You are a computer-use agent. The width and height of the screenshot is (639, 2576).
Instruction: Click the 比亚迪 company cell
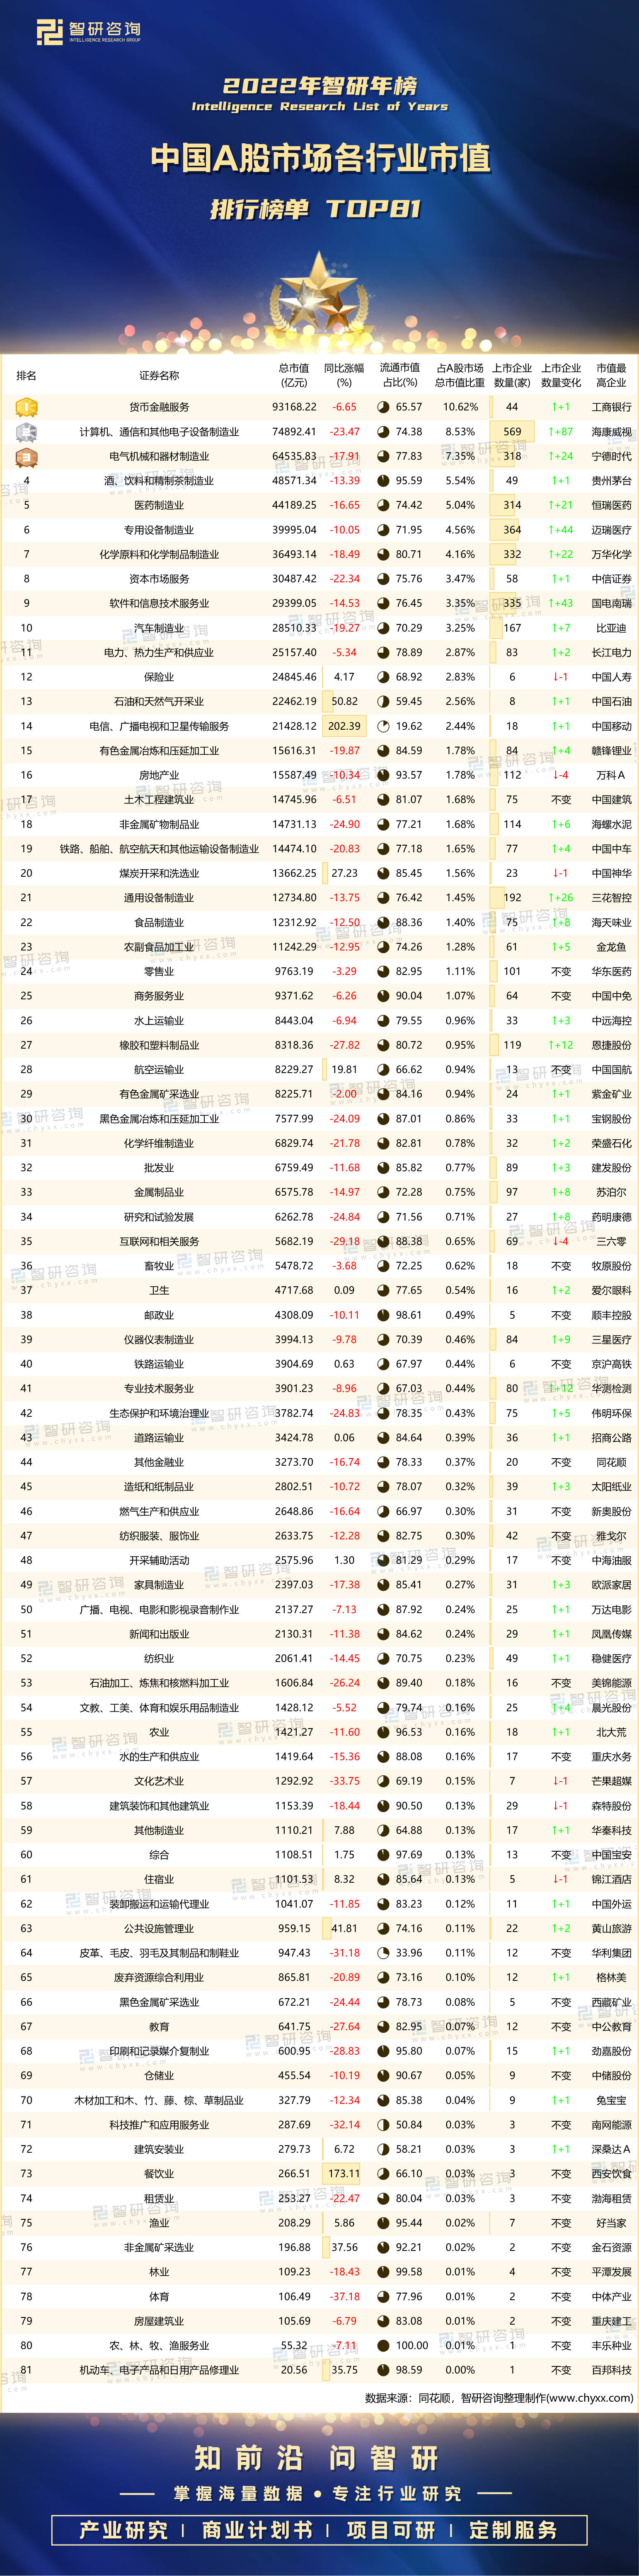(611, 628)
